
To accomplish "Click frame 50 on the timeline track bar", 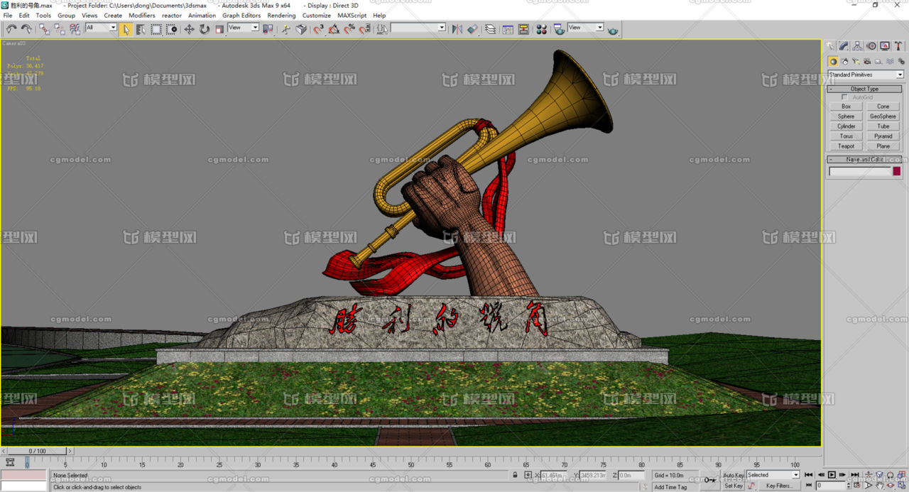I will (x=410, y=464).
